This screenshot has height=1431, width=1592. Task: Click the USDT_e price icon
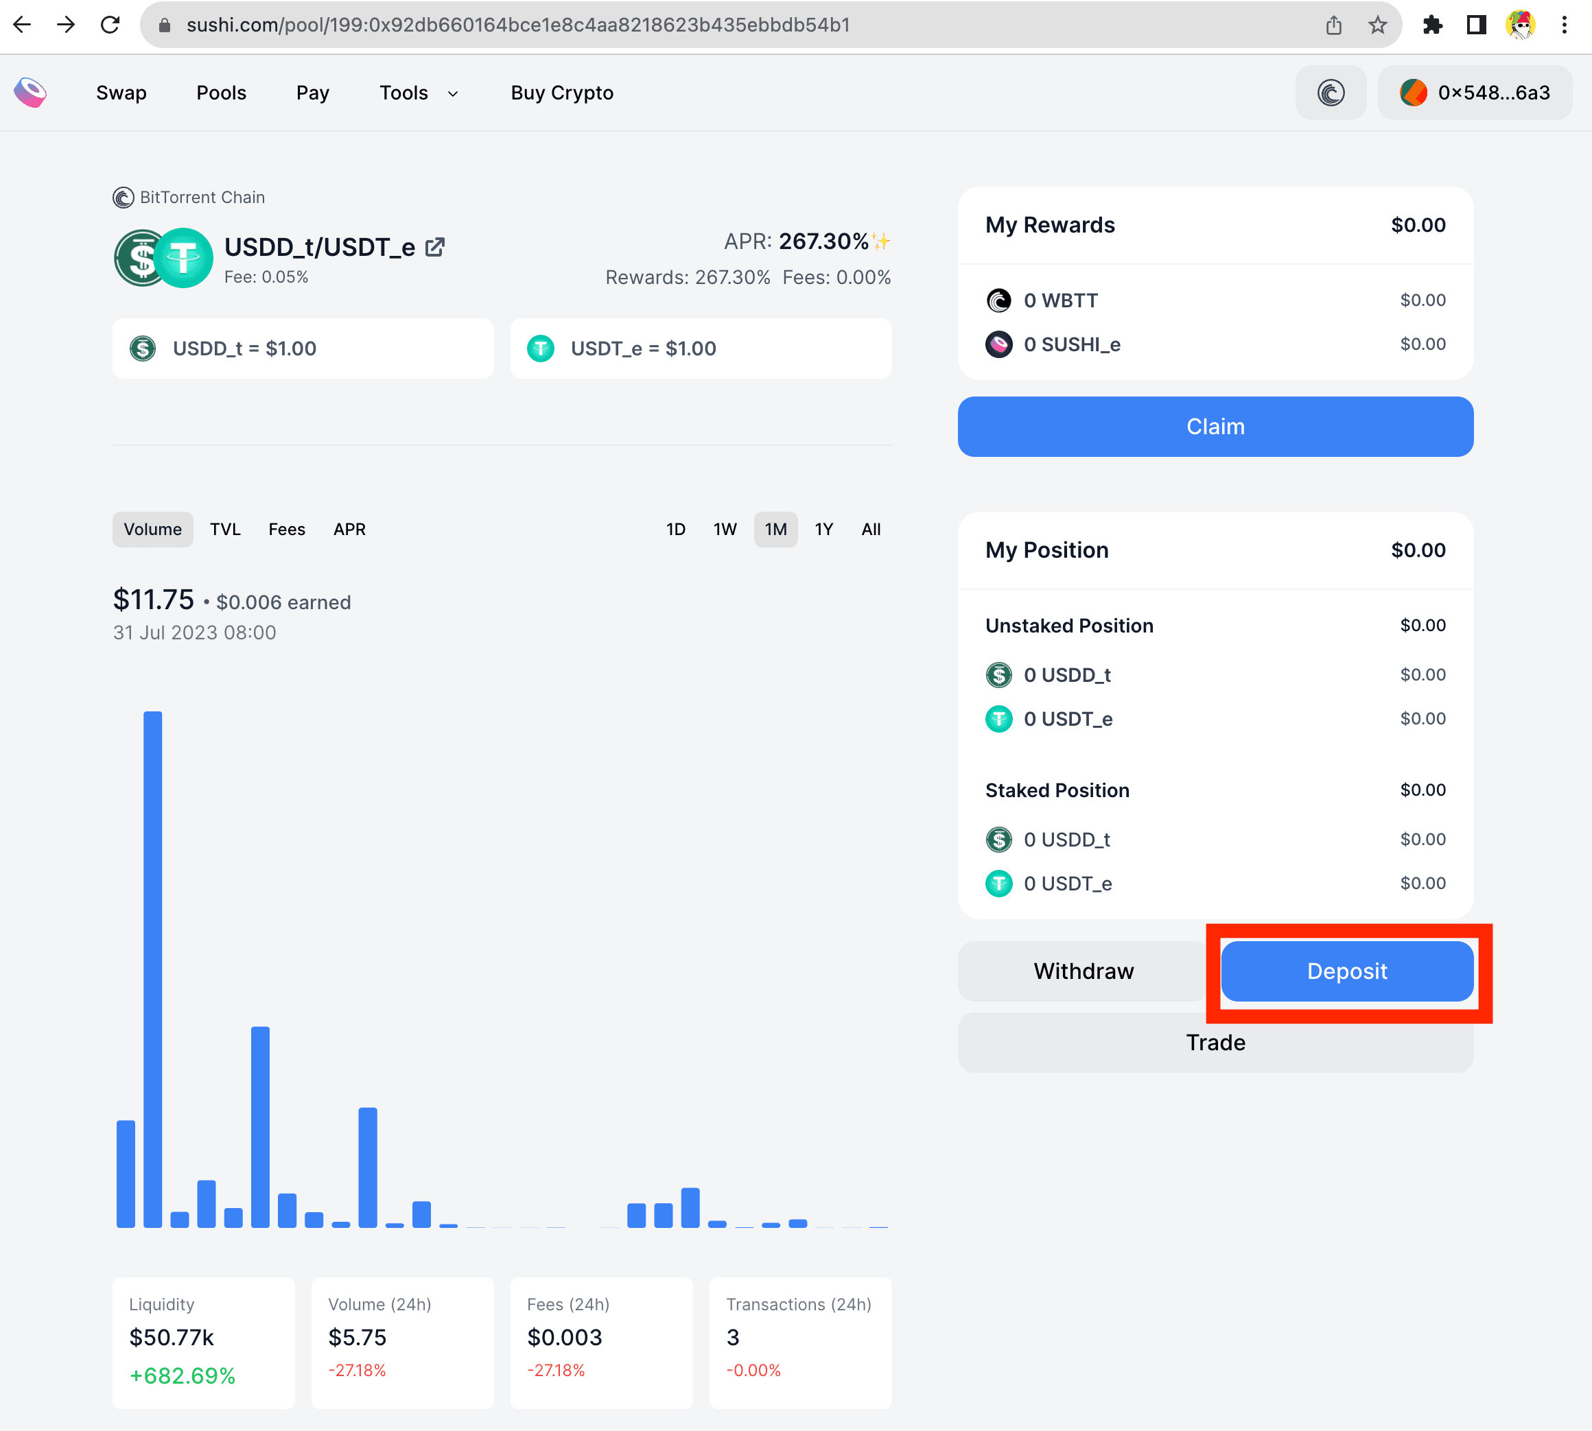540,348
